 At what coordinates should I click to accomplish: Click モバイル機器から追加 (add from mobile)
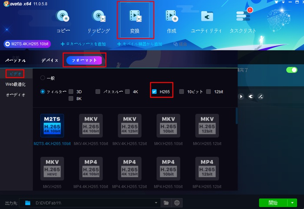pos(139,44)
